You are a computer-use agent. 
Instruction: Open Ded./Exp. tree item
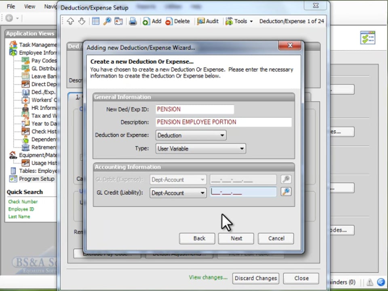point(39,92)
